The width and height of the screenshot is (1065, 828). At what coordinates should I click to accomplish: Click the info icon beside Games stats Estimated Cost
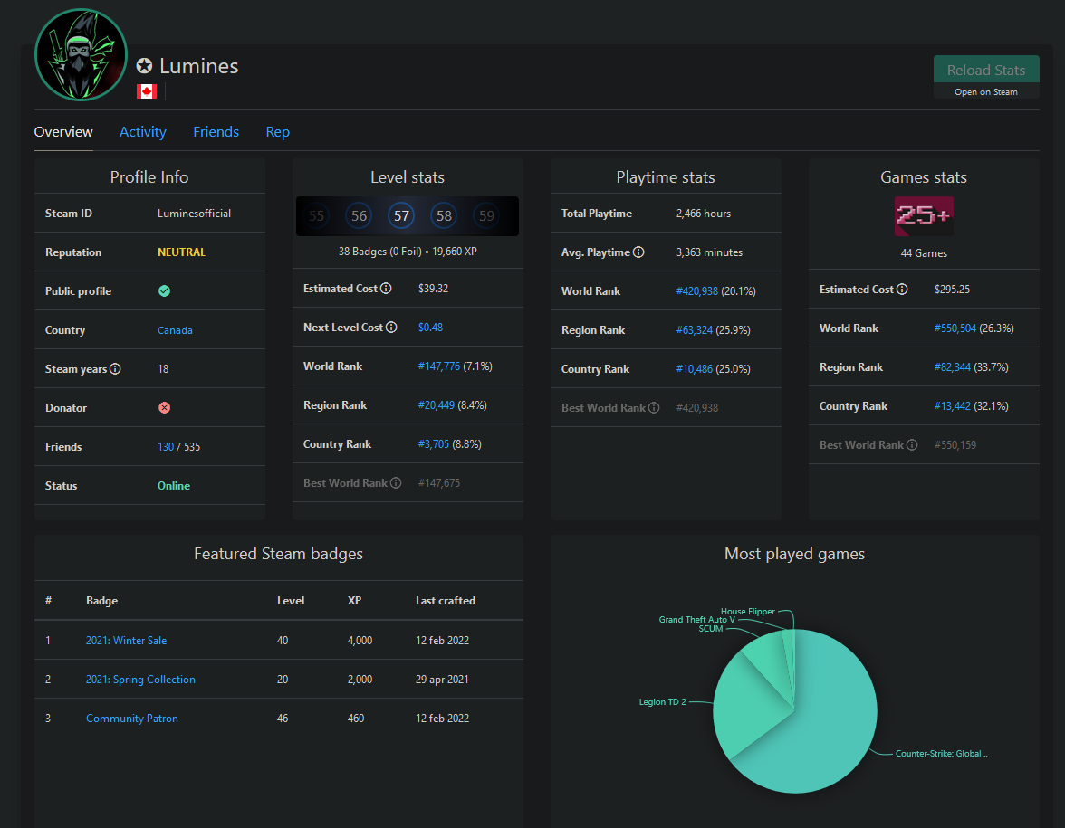(x=902, y=290)
